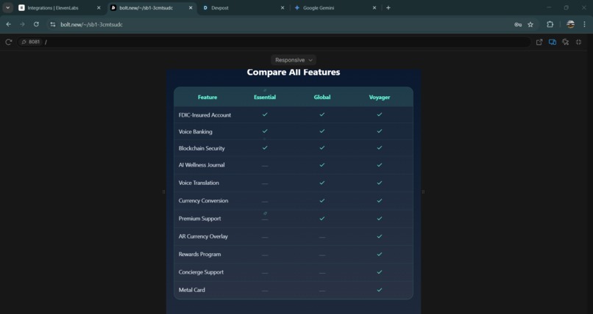
Task: Select the Metal Card row label
Action: click(x=192, y=290)
